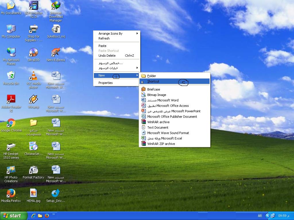
Task: Show hidden tray icons with the arrow
Action: pyautogui.click(x=268, y=216)
